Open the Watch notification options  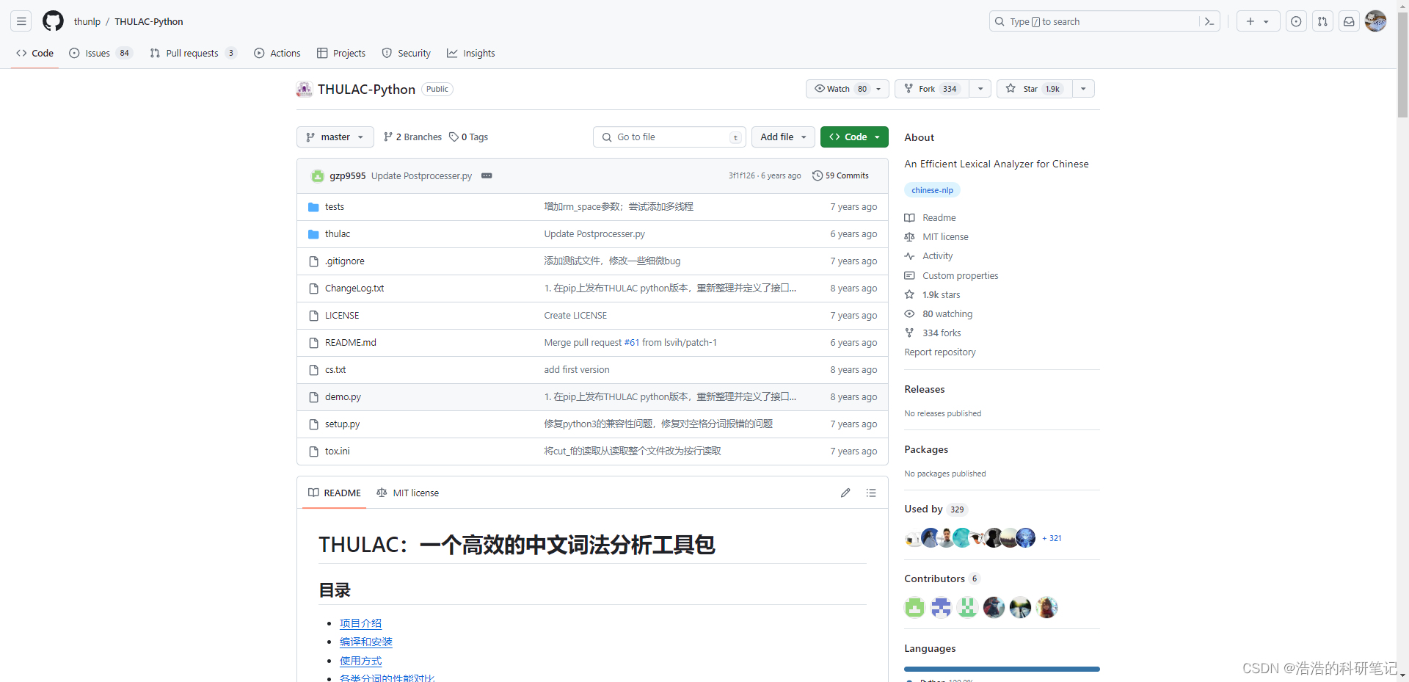point(848,89)
